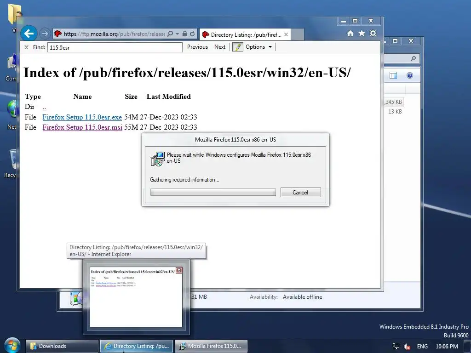Screen dimensions: 471x353
Task: Select the Internet Explorer preview thumbnail
Action: [x=136, y=297]
